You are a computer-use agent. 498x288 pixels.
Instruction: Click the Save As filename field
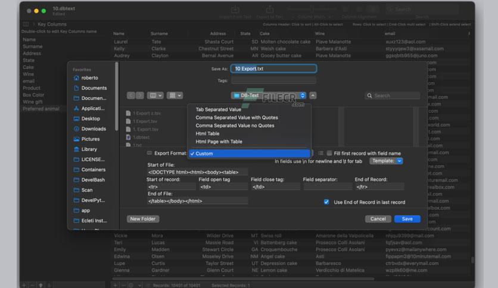(x=273, y=68)
